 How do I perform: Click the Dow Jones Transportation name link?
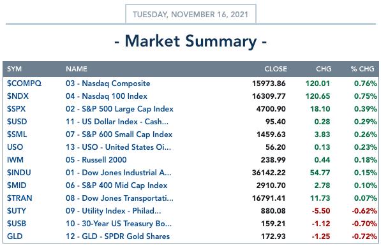click(119, 198)
